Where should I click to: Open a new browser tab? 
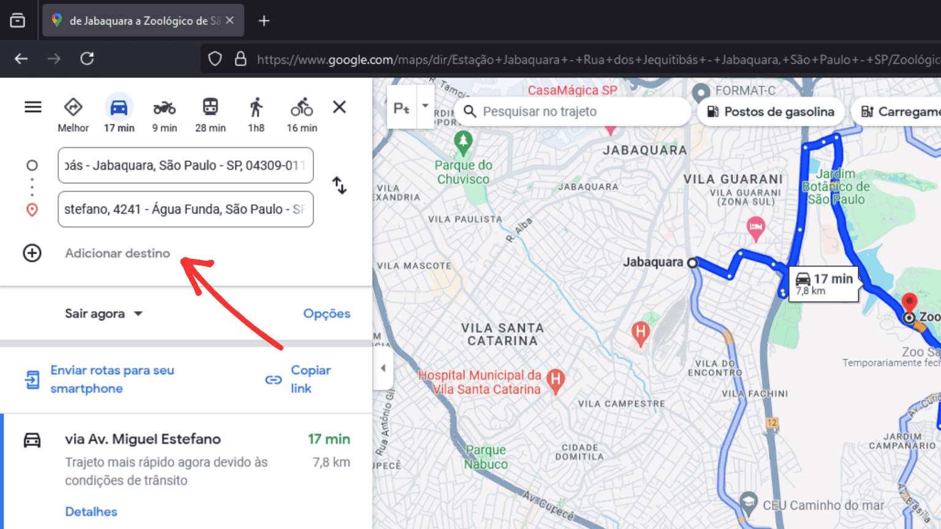[x=264, y=21]
